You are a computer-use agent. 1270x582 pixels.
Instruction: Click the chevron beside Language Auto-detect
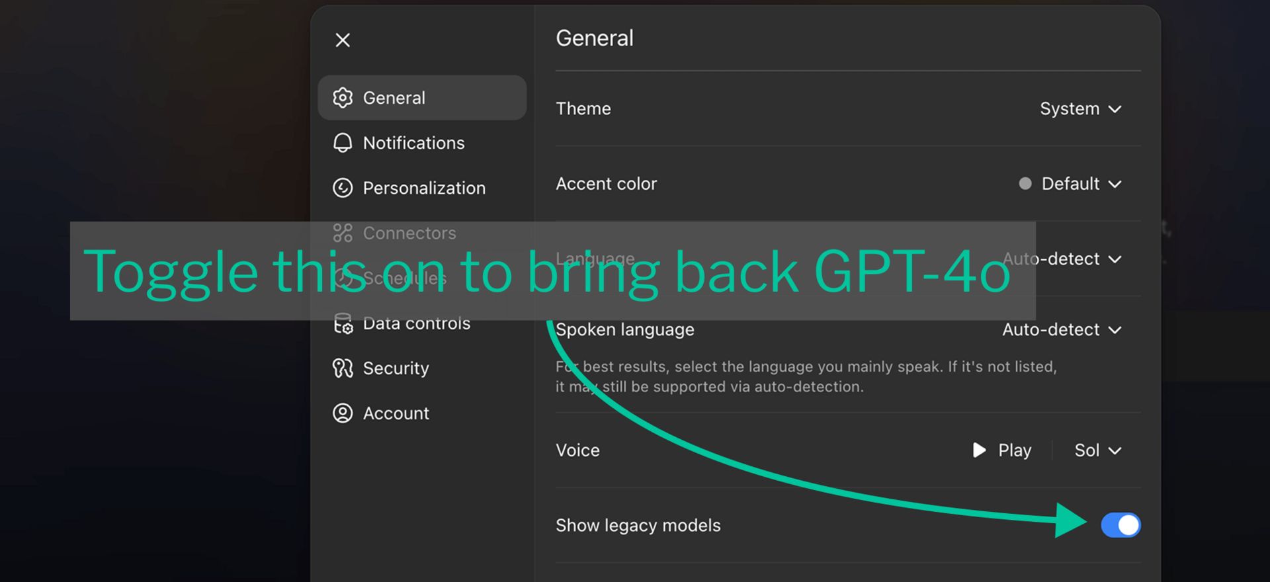coord(1115,259)
